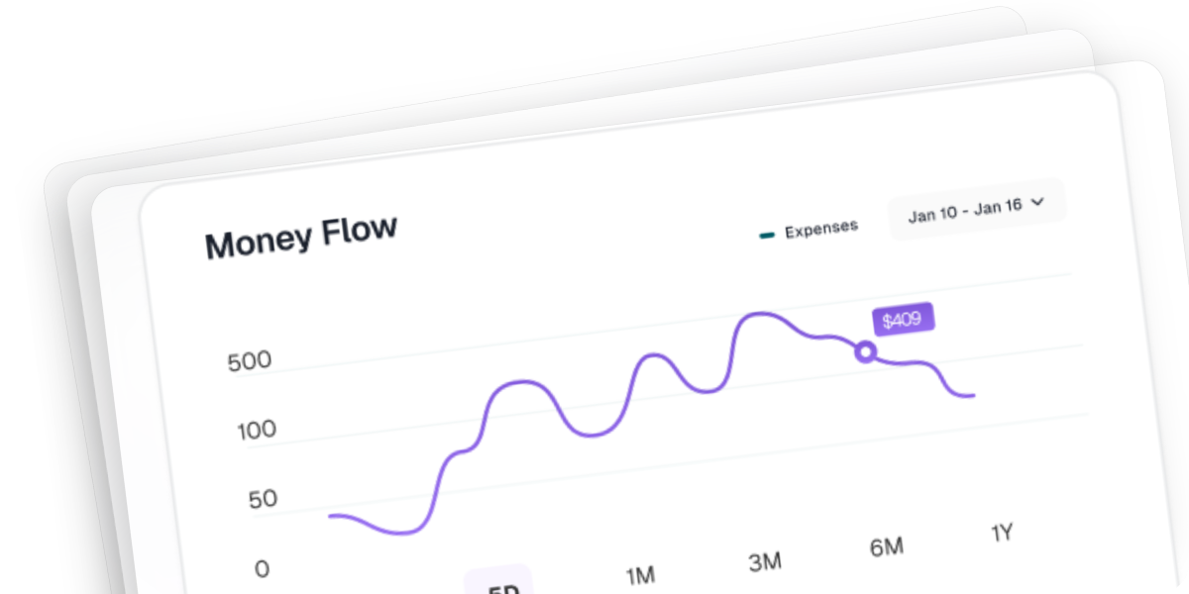Click the $409 value tooltip badge
1189x594 pixels.
pos(902,320)
